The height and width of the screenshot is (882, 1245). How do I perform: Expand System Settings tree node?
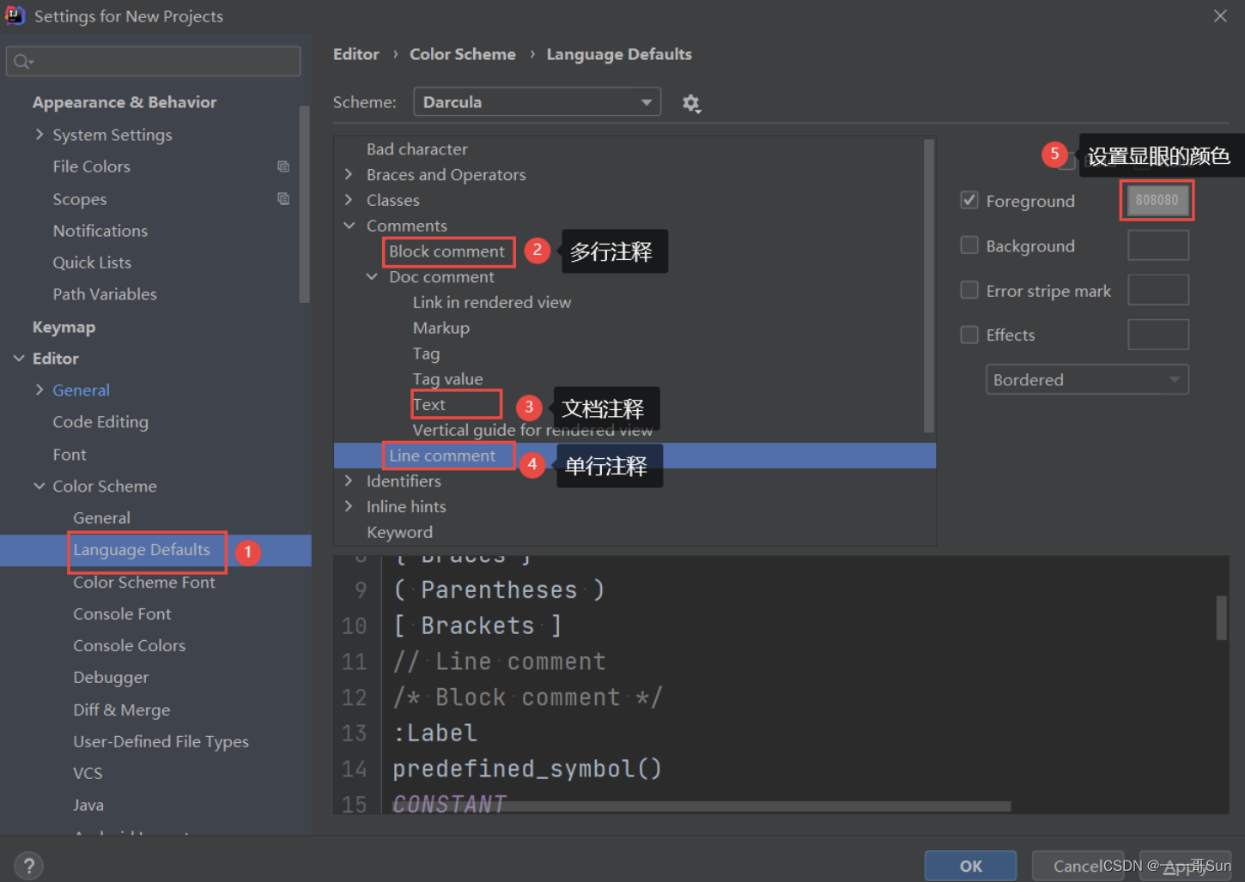click(x=39, y=134)
